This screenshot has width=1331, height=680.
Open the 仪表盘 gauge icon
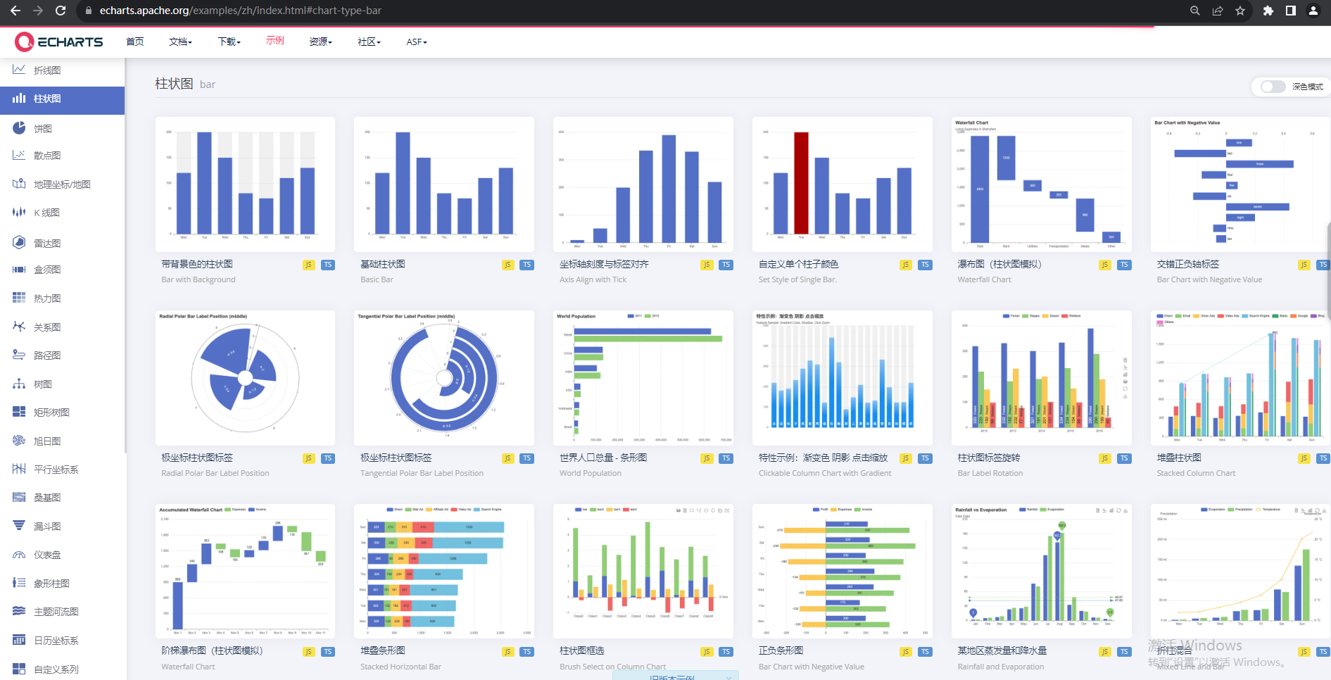[x=19, y=555]
